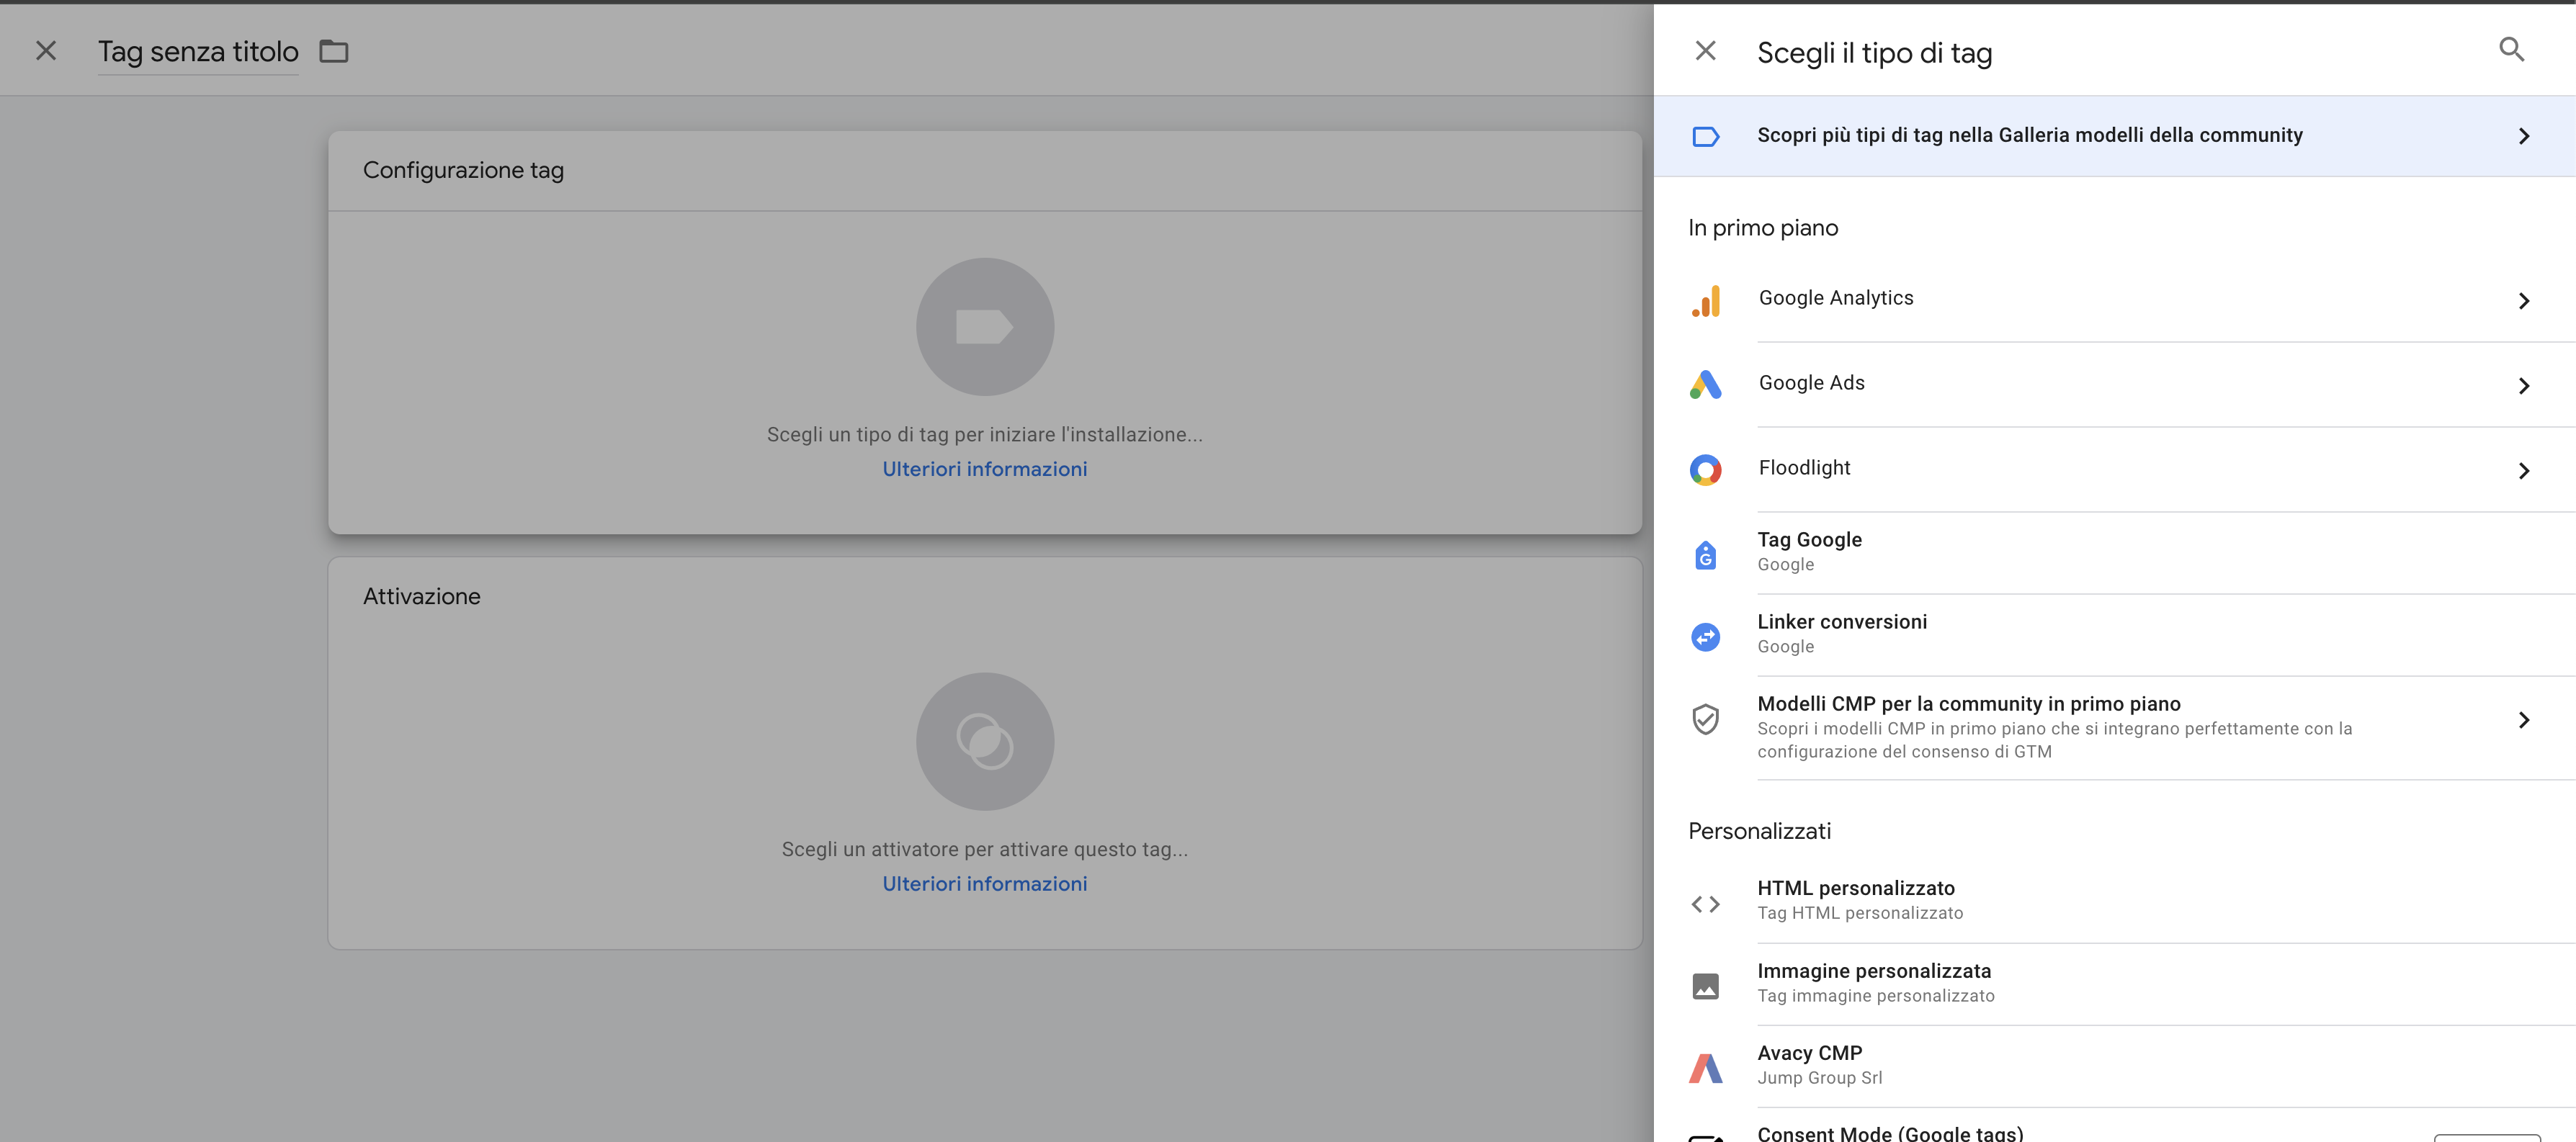Expand the Modelli CMP chevron
The width and height of the screenshot is (2576, 1142).
click(2523, 720)
